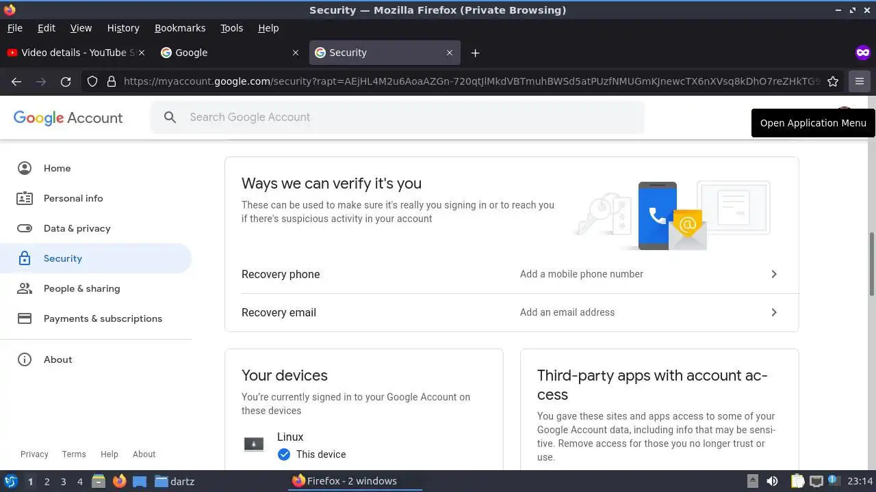
Task: Expand the Recovery phone row chevron
Action: coord(774,274)
